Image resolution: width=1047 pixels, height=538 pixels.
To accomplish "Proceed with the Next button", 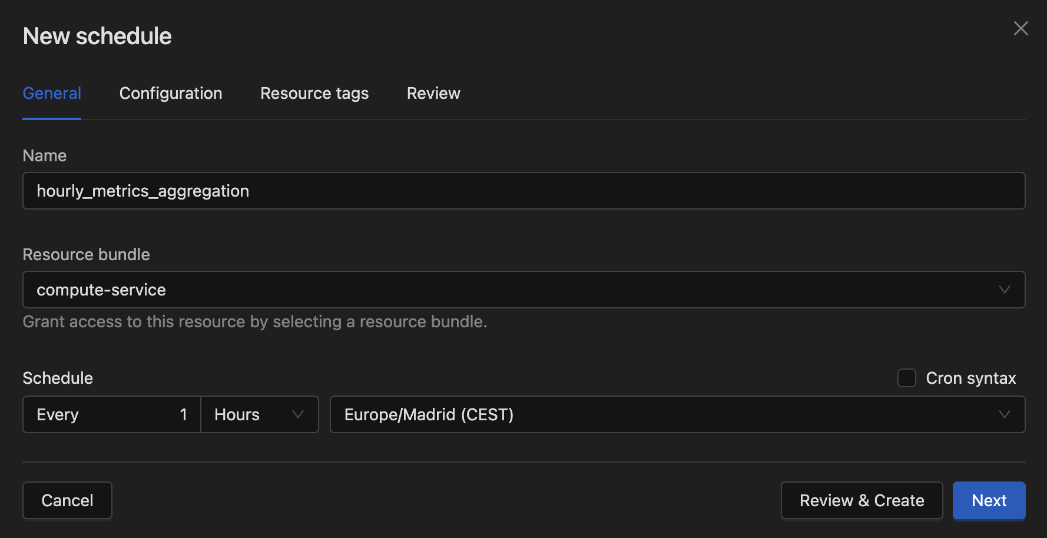I will coord(989,500).
